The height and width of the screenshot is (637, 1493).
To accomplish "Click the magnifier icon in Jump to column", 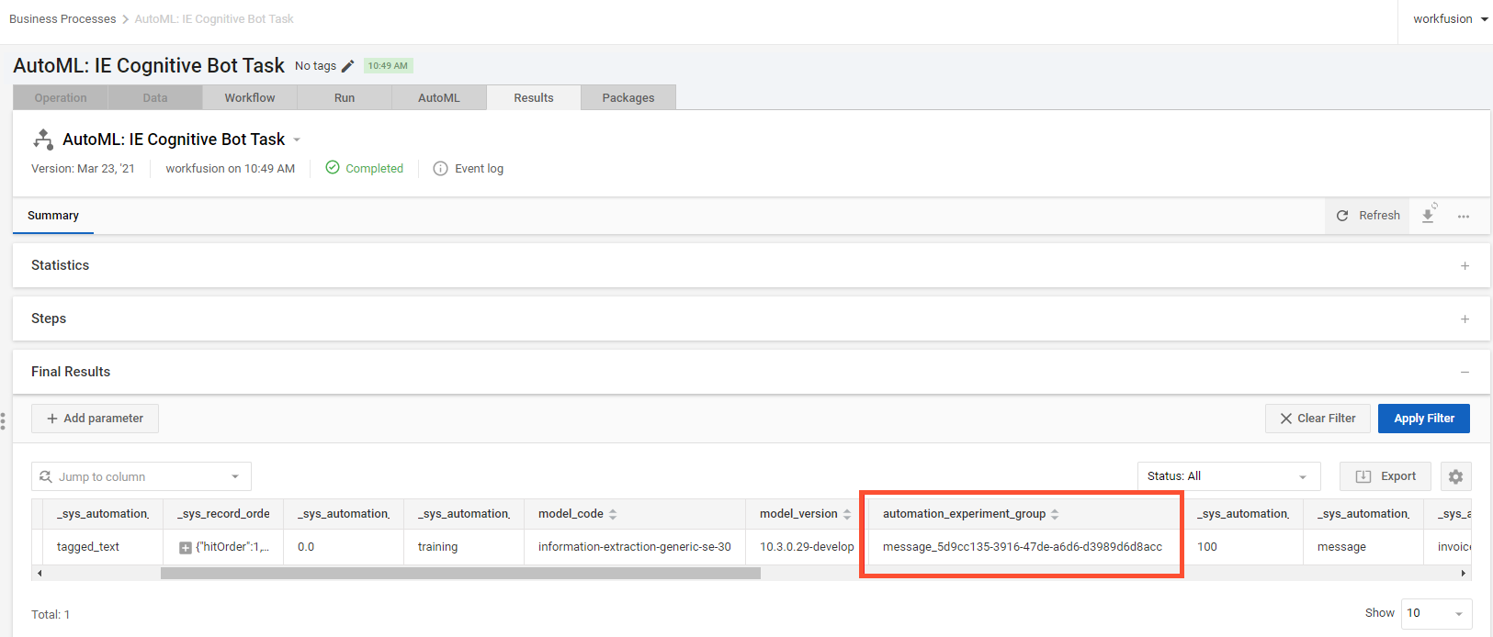I will 46,476.
